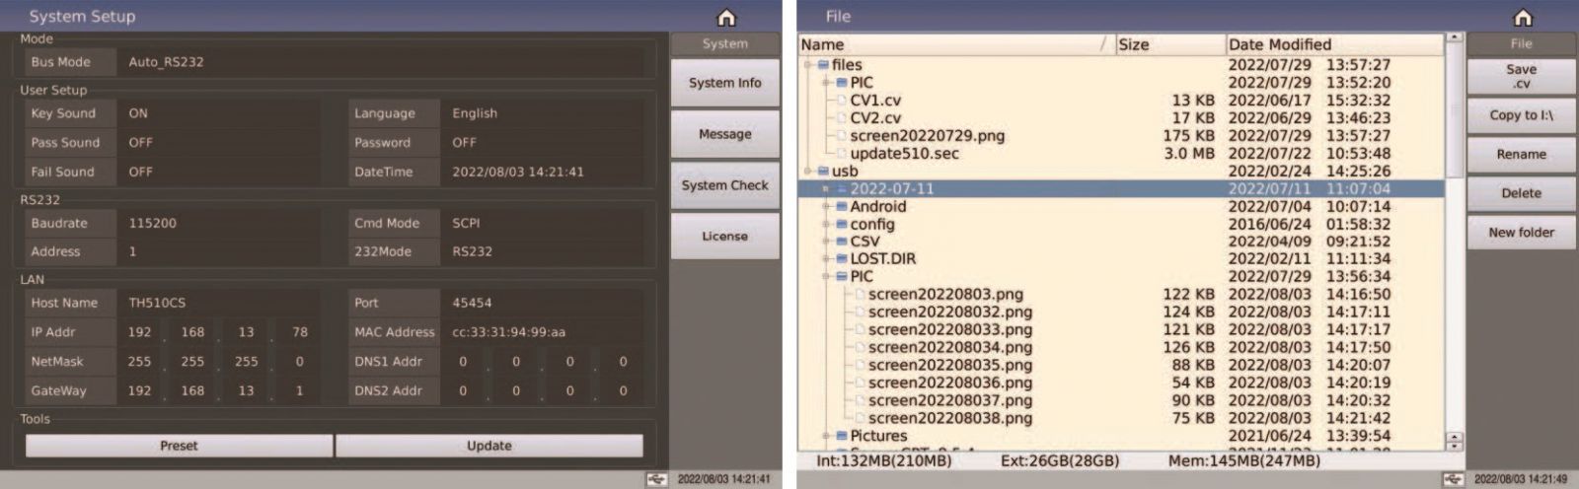Screen dimensions: 1579x489
Task: Click the LOST.DIR folder icon
Action: pos(841,259)
